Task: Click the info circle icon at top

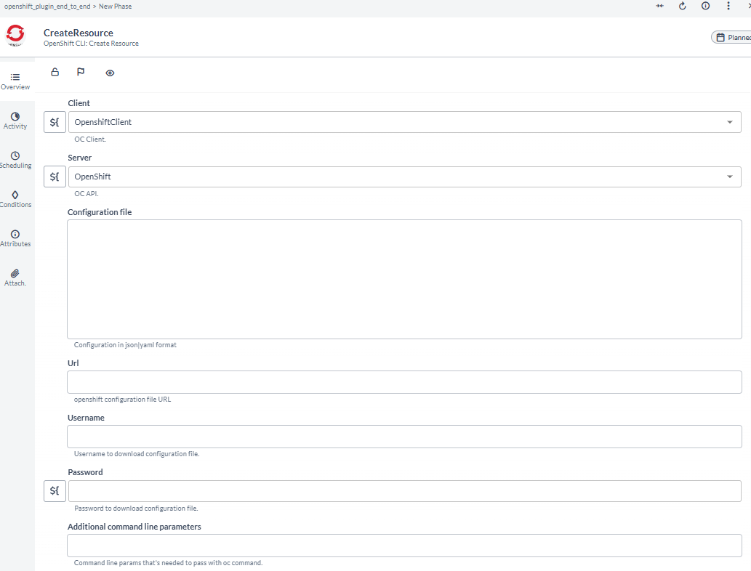Action: click(705, 7)
